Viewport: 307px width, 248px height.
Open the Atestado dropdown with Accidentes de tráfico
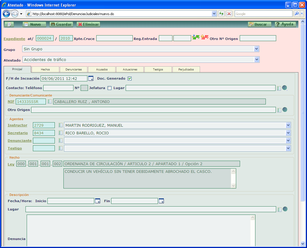point(257,59)
